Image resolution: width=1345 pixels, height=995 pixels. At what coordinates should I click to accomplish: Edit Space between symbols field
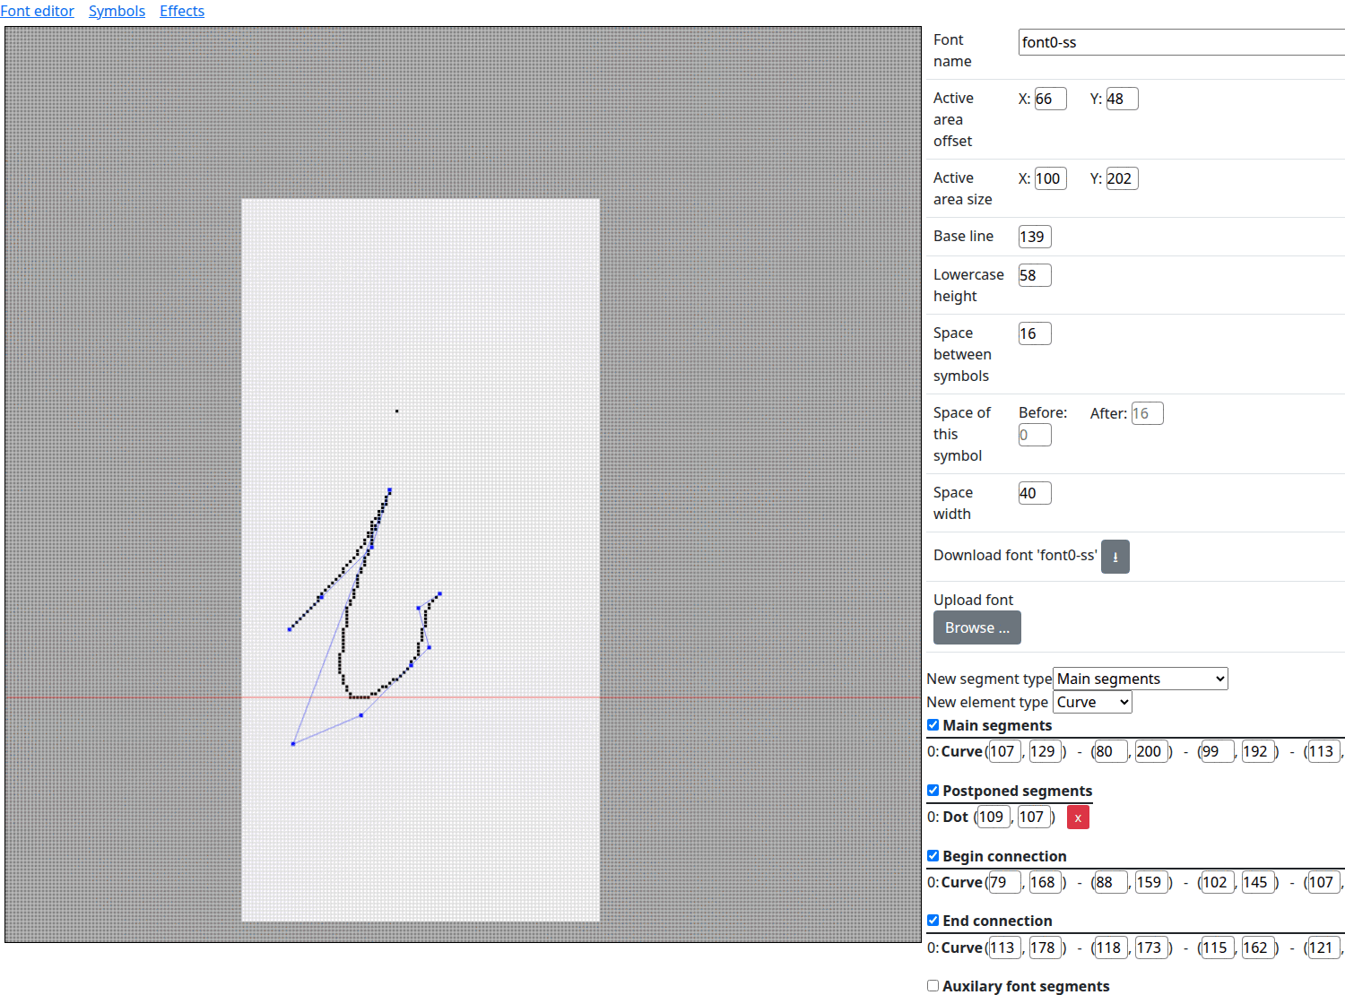(x=1035, y=333)
